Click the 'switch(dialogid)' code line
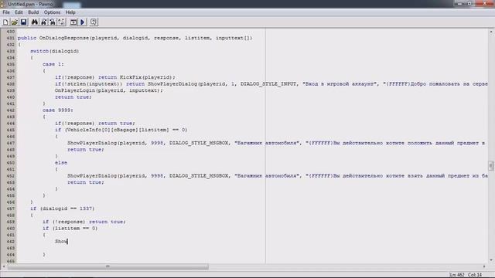This screenshot has height=278, width=495. coord(55,51)
